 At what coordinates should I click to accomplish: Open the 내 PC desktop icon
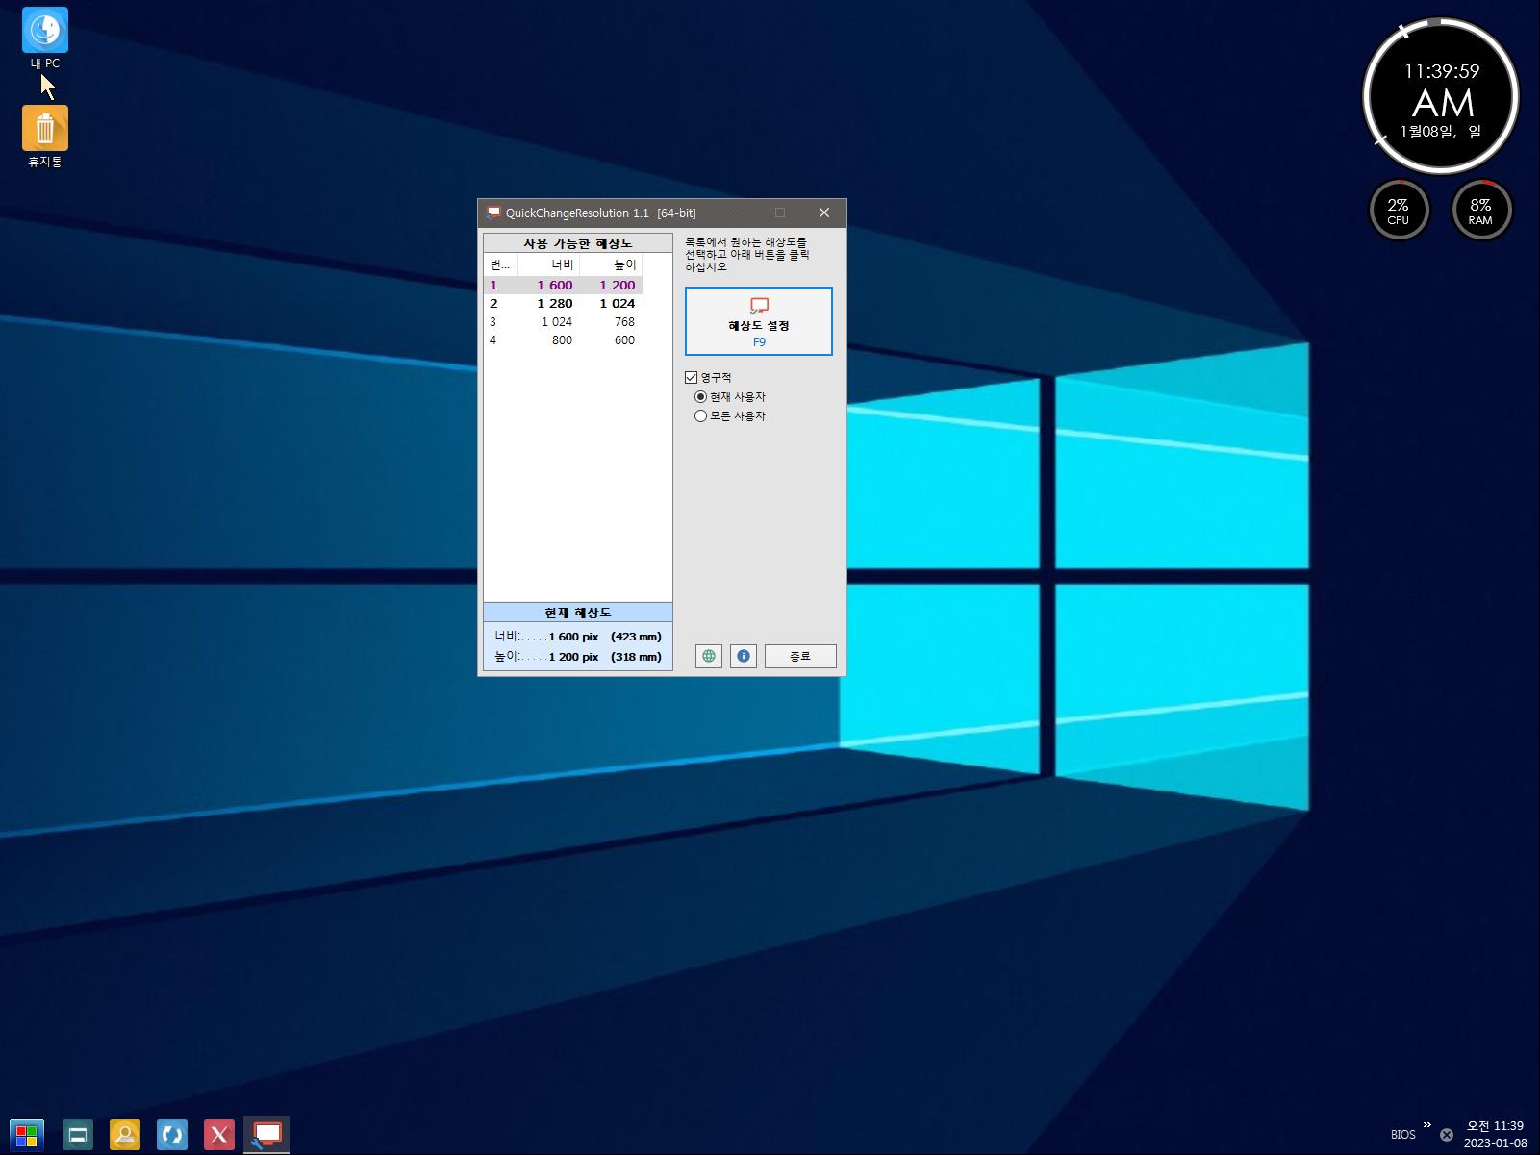coord(44,38)
